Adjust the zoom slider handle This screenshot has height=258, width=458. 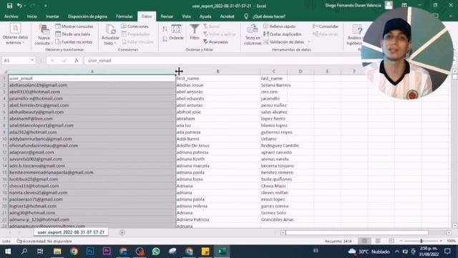pos(422,241)
